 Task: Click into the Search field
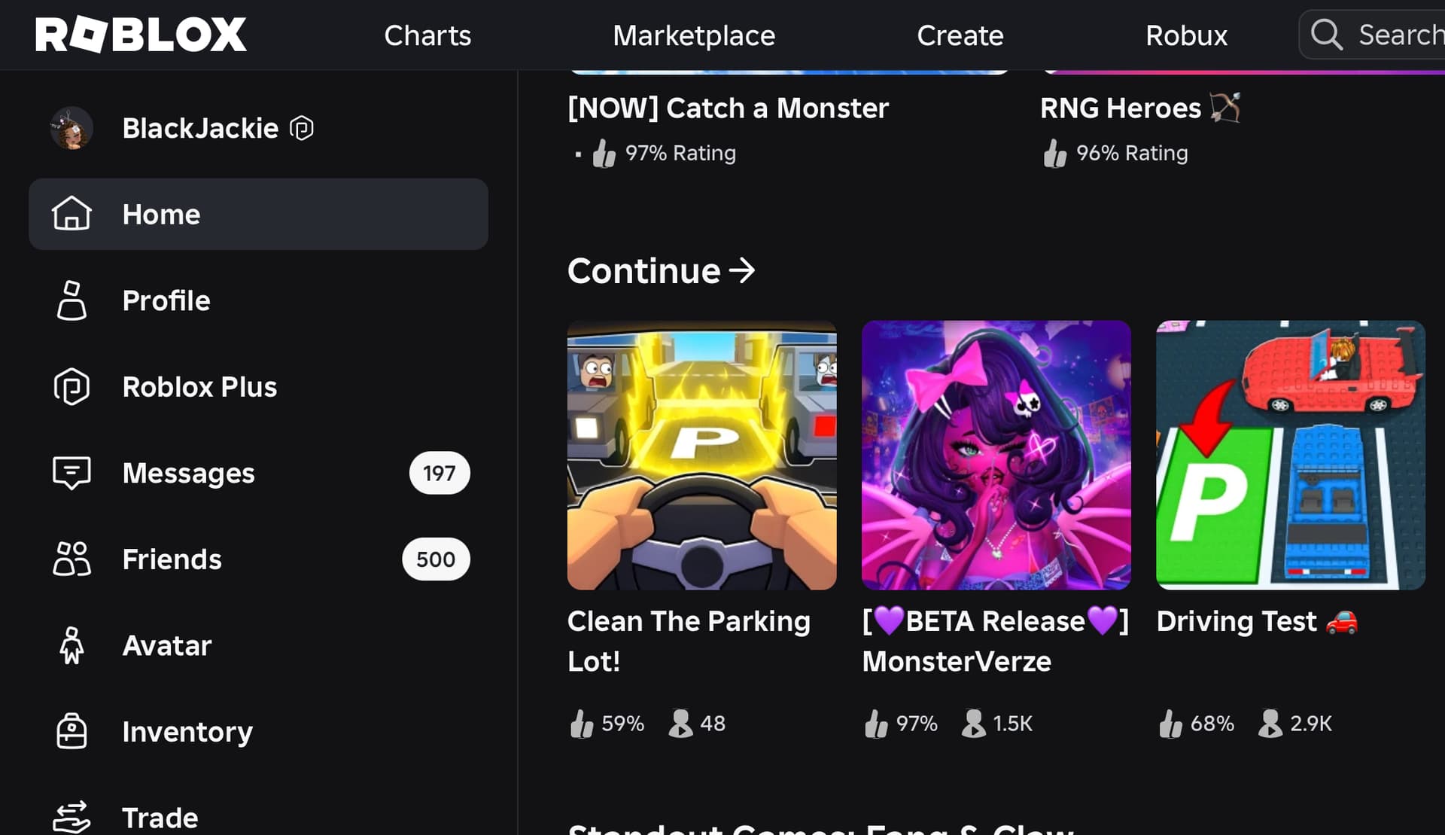click(1372, 35)
